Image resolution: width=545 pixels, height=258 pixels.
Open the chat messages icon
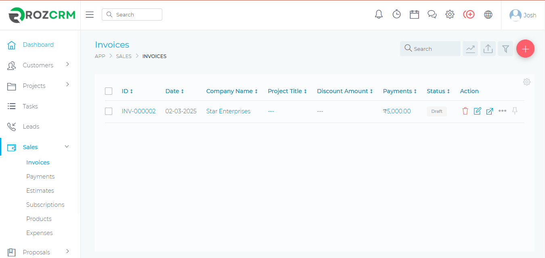(x=432, y=15)
